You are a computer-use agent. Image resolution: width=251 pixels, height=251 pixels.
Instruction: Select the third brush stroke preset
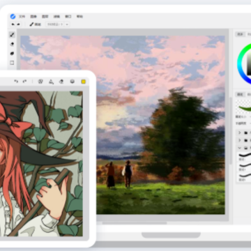(245, 176)
